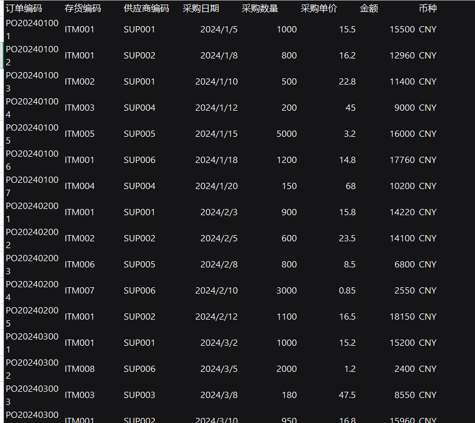Click order cell PO202401007
This screenshot has height=423, width=475.
click(32, 186)
